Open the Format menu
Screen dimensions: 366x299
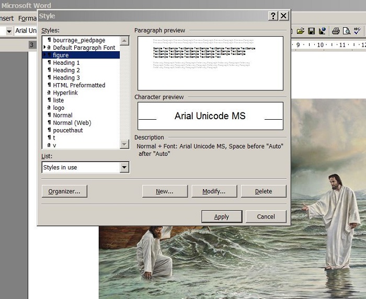point(27,18)
